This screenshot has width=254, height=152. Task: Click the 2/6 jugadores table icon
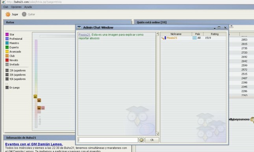click(x=7, y=70)
